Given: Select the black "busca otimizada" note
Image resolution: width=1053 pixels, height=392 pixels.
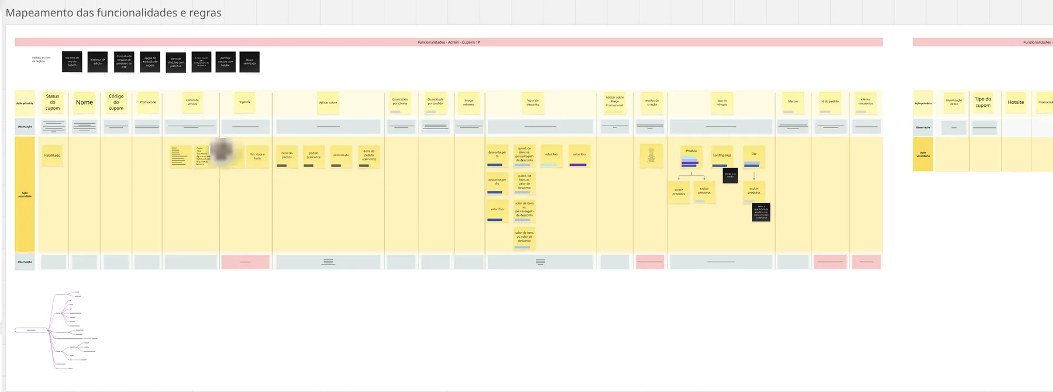Looking at the screenshot, I should 249,62.
